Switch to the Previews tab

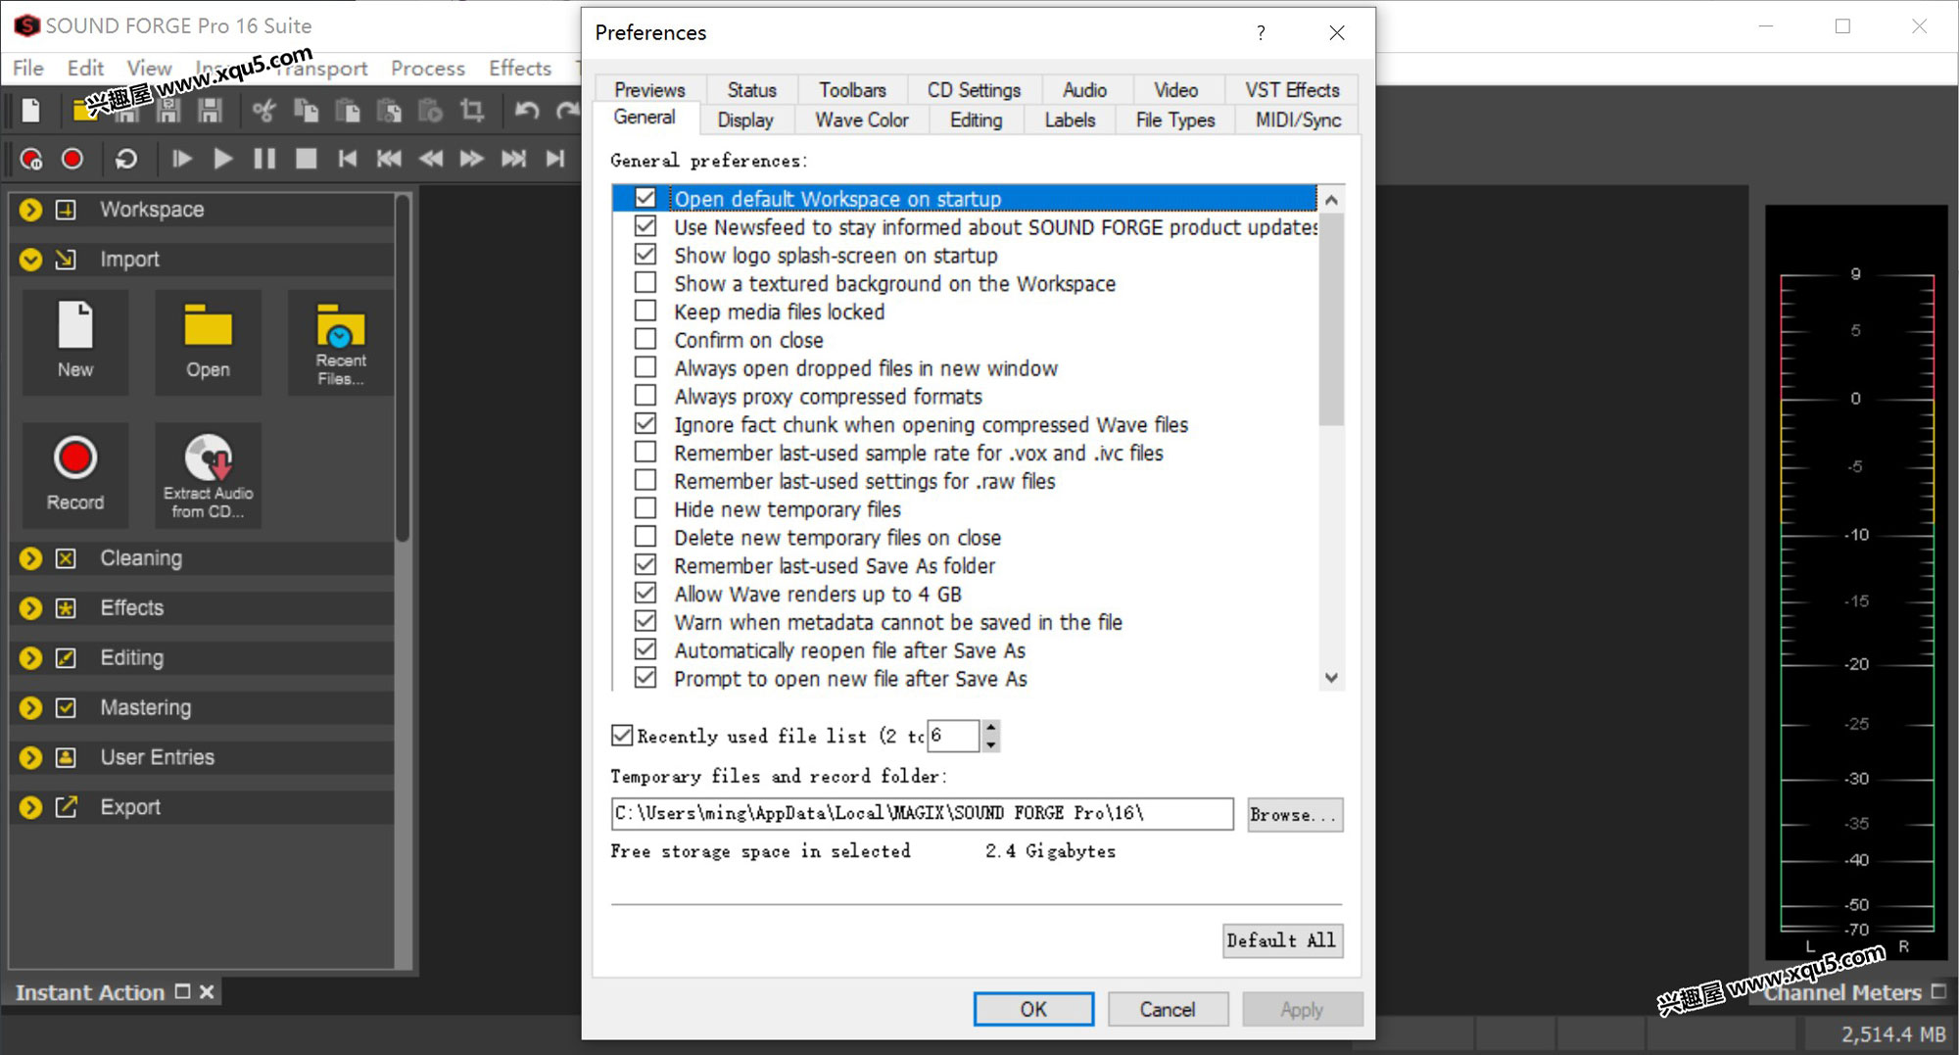pyautogui.click(x=649, y=90)
